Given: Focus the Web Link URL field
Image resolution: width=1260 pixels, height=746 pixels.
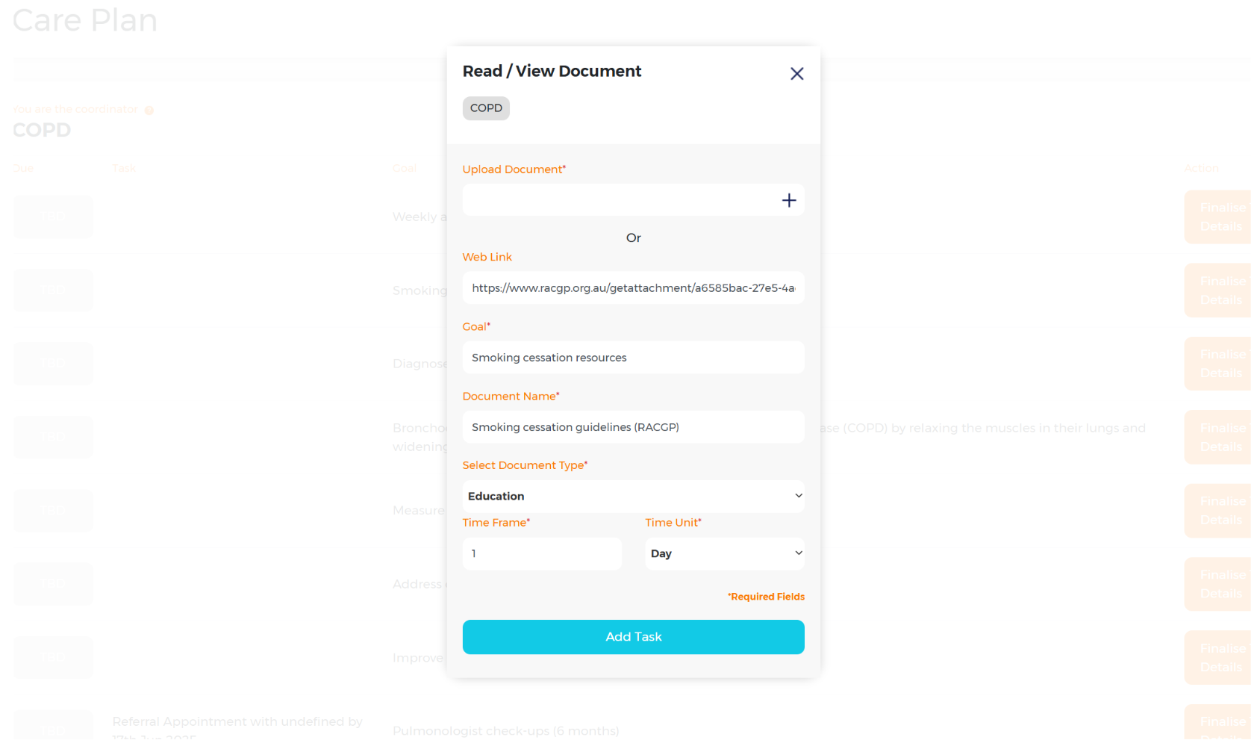Looking at the screenshot, I should [x=633, y=287].
